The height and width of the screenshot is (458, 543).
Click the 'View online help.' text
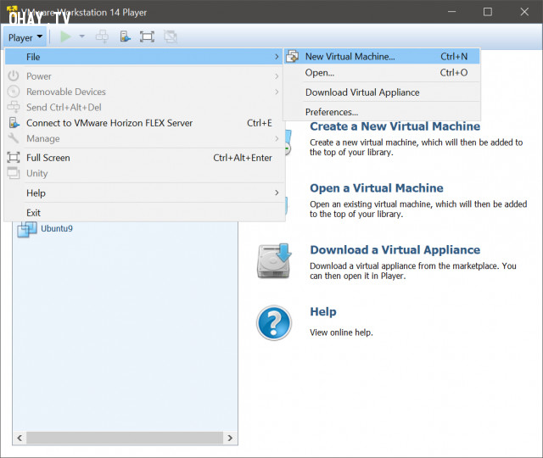click(341, 332)
